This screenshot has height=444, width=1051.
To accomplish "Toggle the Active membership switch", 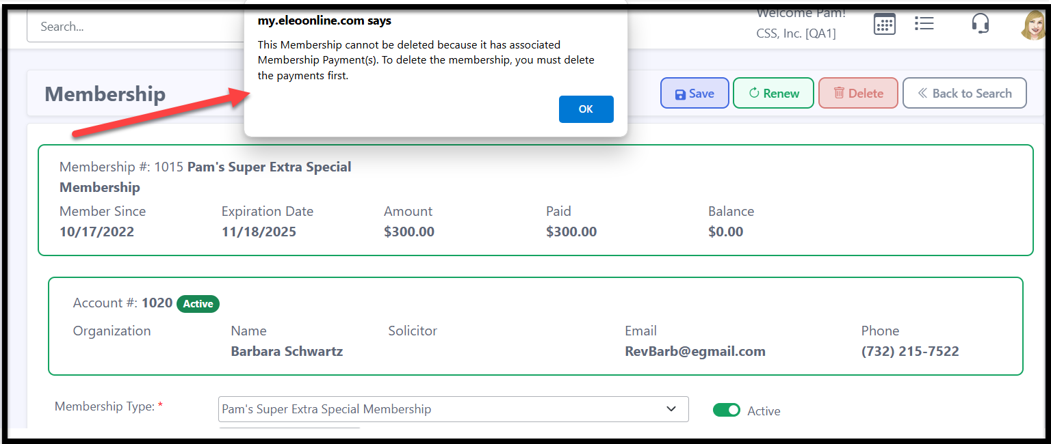I will coord(727,410).
